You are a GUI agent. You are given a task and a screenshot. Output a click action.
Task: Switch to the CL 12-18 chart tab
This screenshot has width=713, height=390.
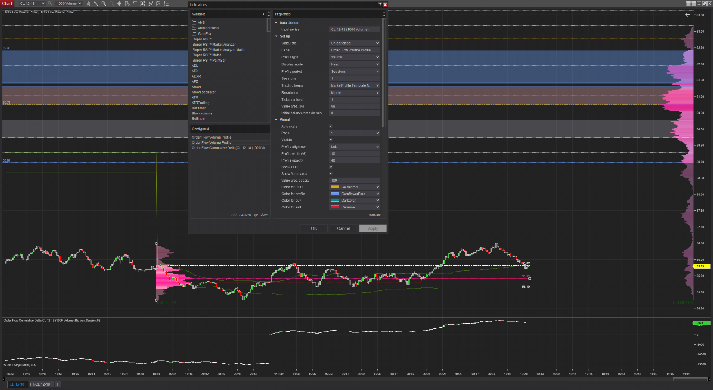click(17, 384)
